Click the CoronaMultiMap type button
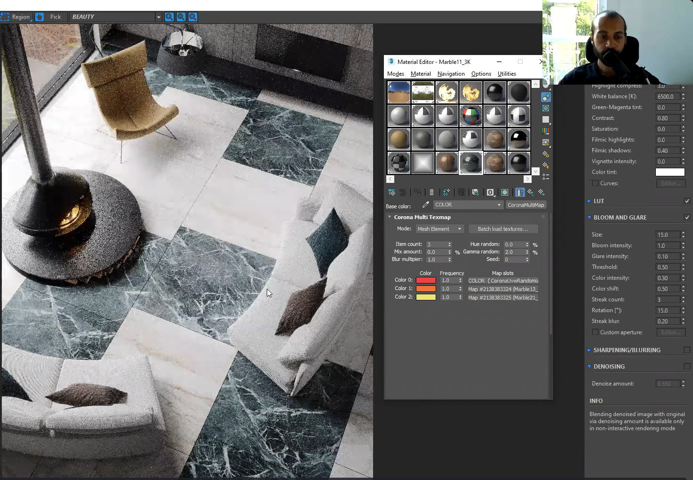The image size is (693, 480). [526, 205]
